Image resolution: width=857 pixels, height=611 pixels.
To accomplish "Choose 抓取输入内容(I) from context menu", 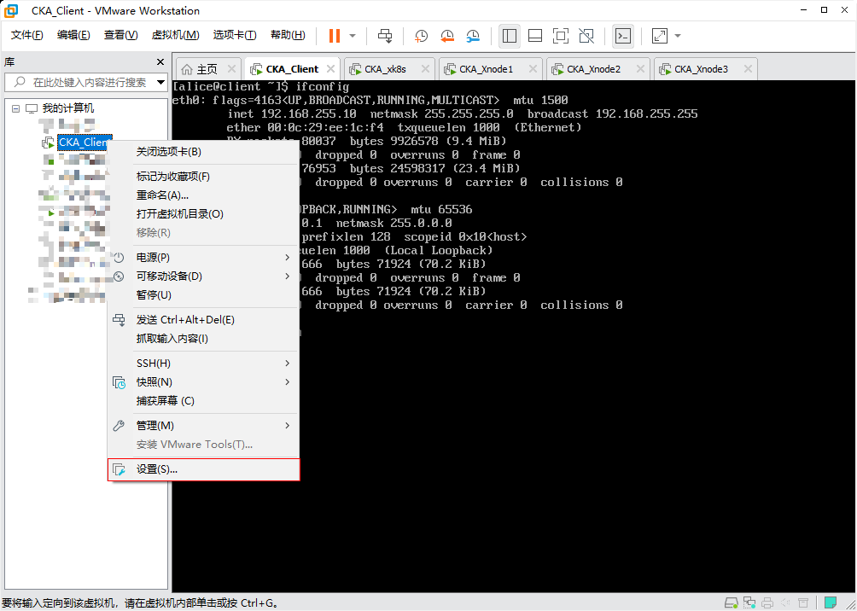I will point(203,339).
